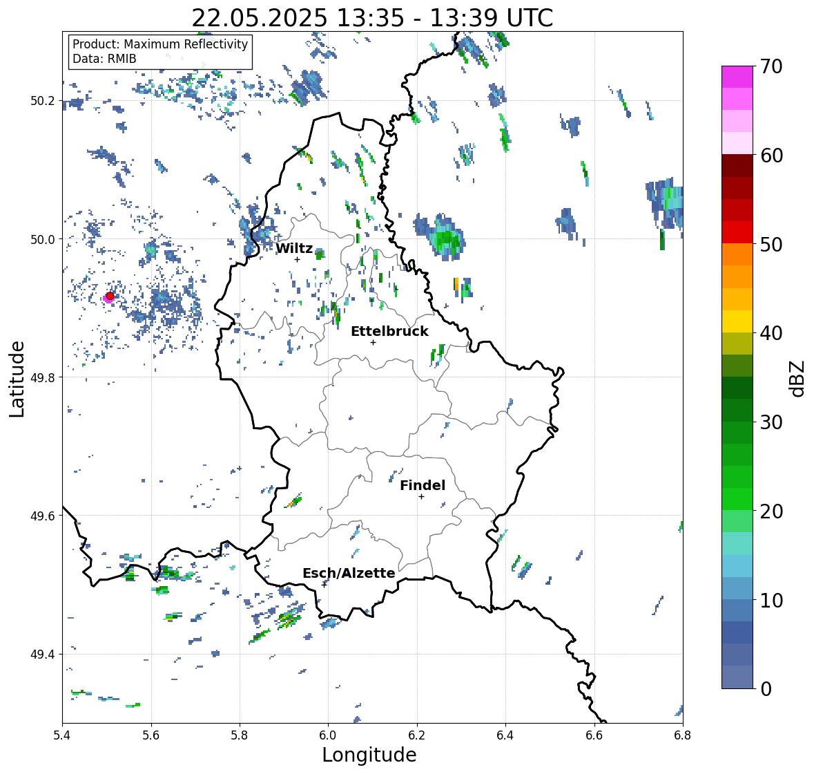
Task: Click the 20 tick on colorbar
Action: coord(771,511)
